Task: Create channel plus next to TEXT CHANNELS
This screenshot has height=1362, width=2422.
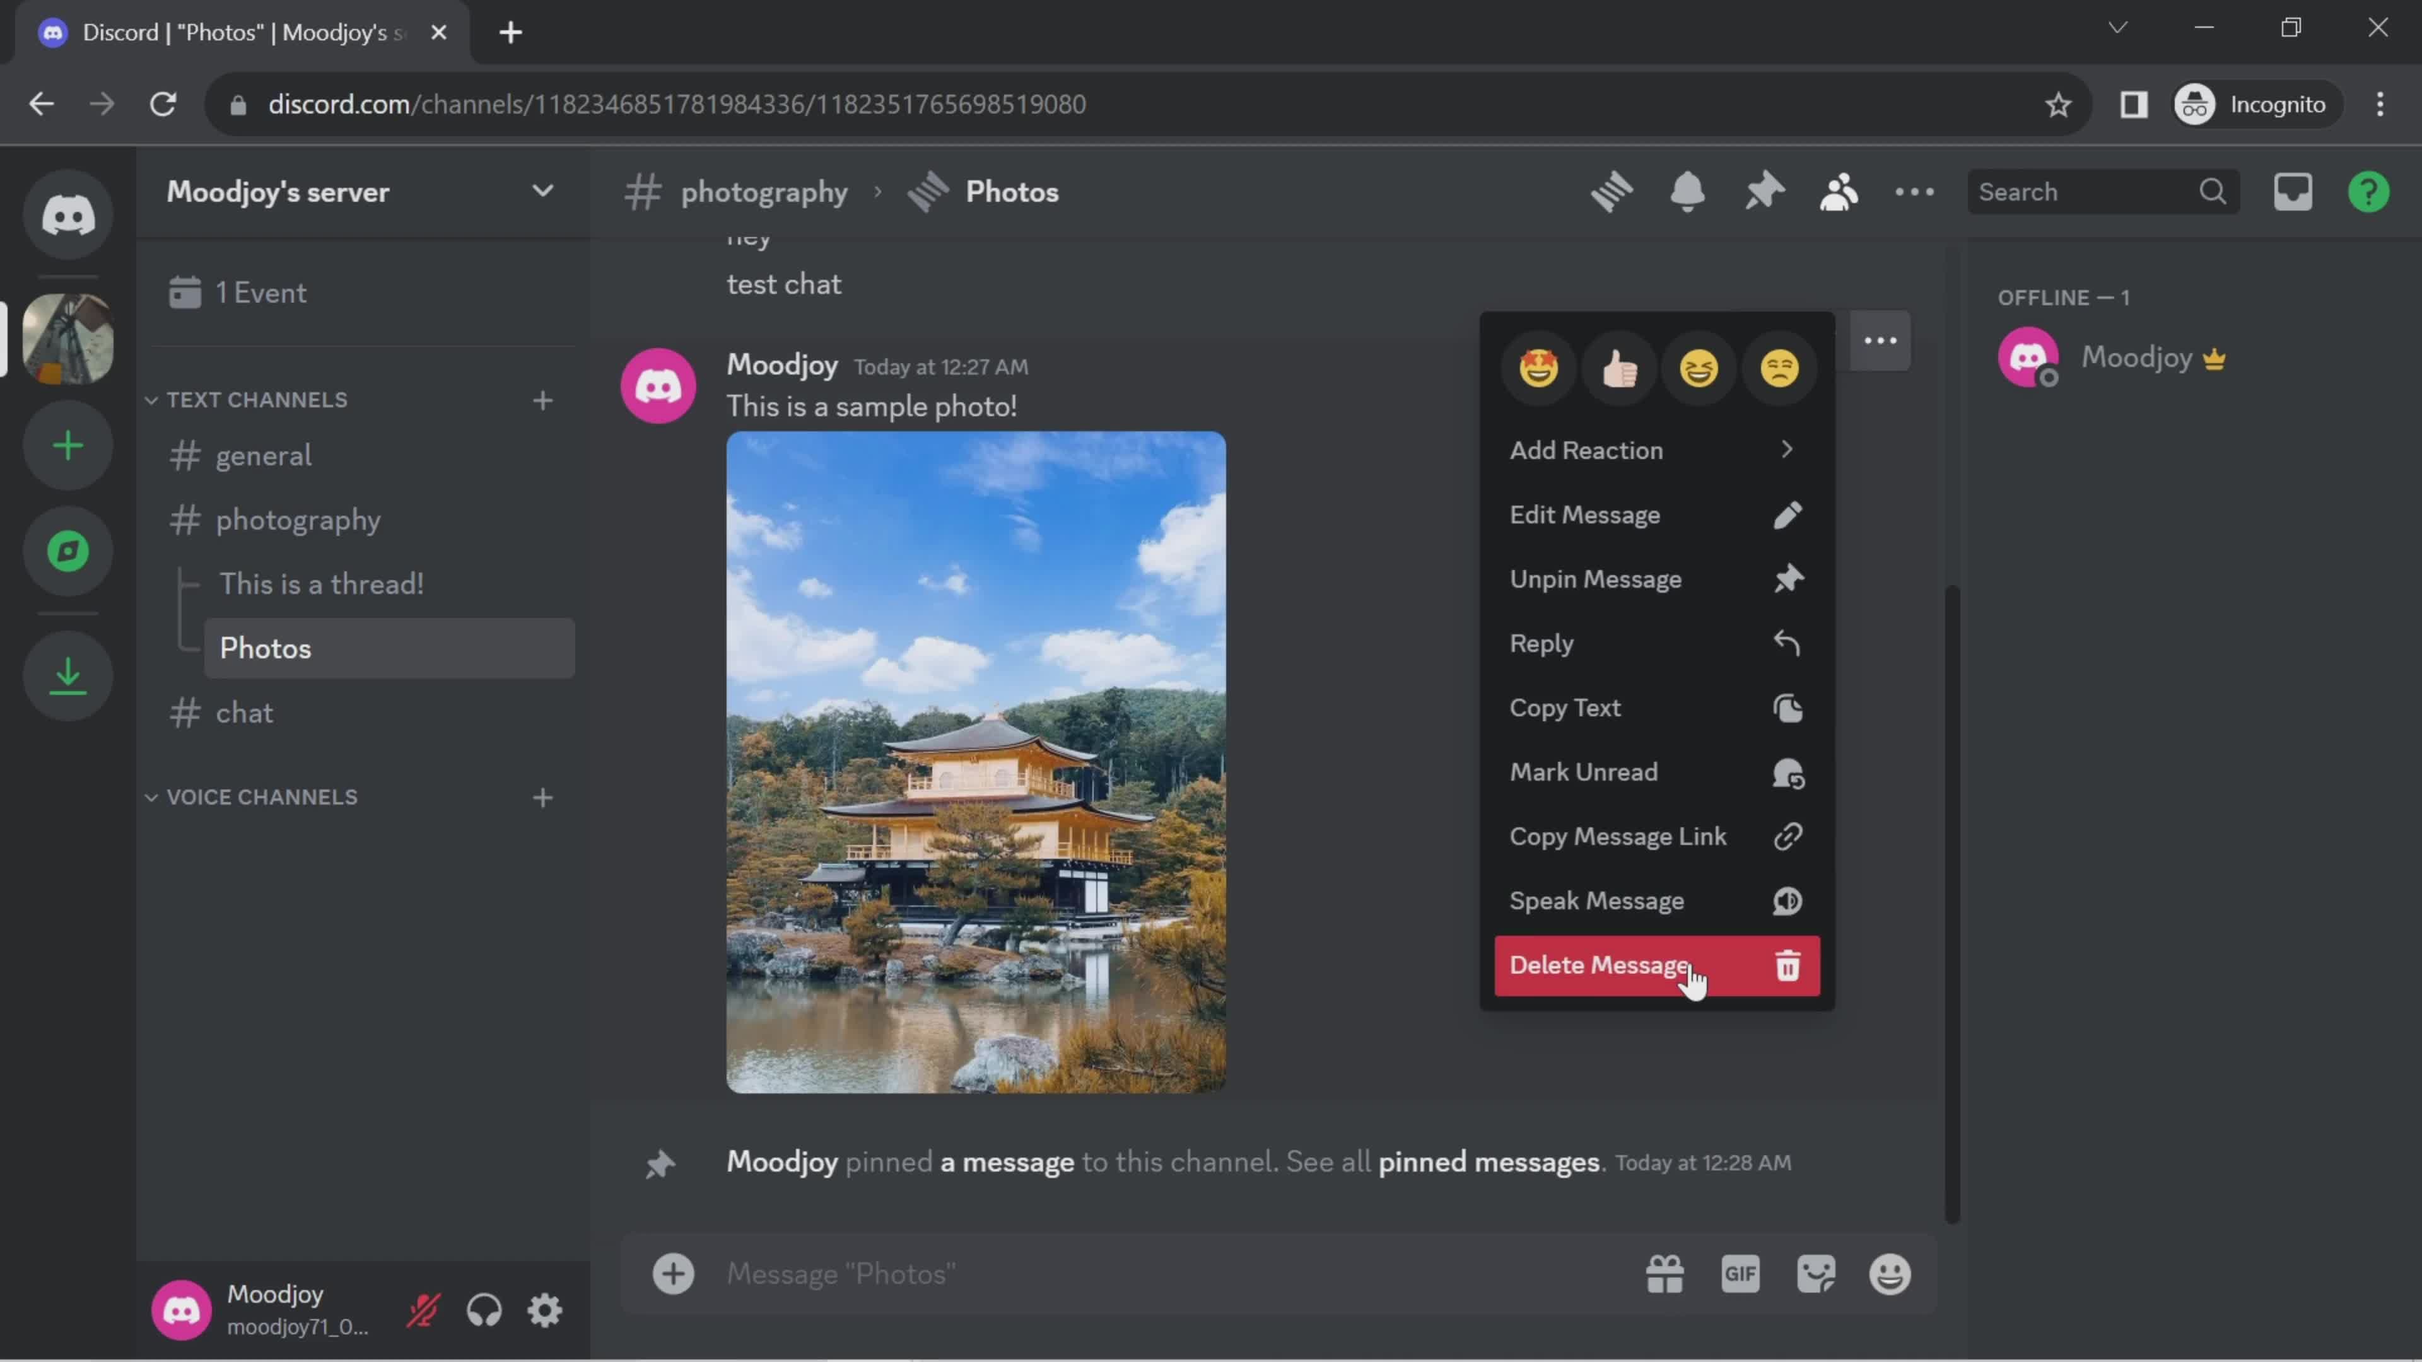Action: click(542, 402)
